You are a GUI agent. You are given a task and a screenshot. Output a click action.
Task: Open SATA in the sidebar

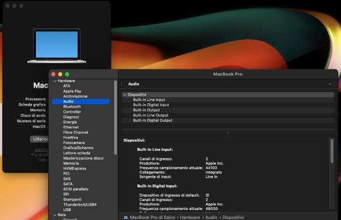(x=68, y=184)
